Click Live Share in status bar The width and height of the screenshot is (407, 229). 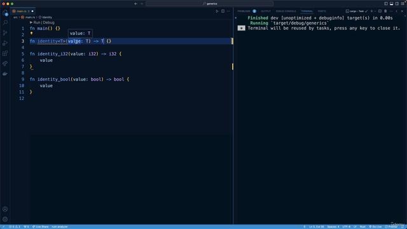[40, 226]
